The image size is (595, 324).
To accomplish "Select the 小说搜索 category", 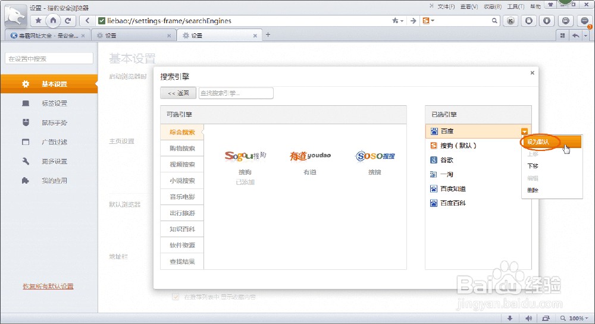I will point(182,181).
